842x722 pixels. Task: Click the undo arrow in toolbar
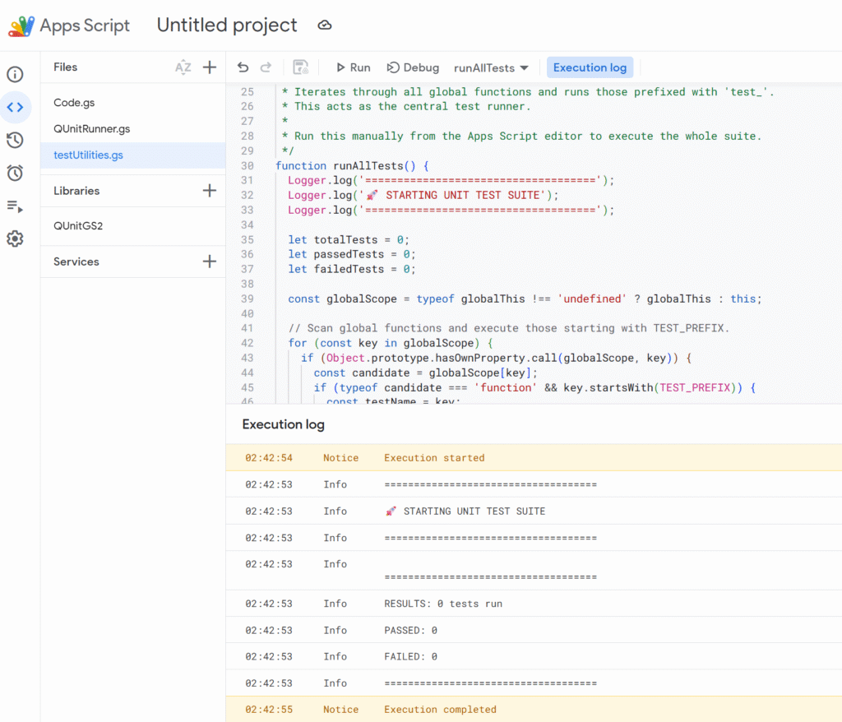243,67
